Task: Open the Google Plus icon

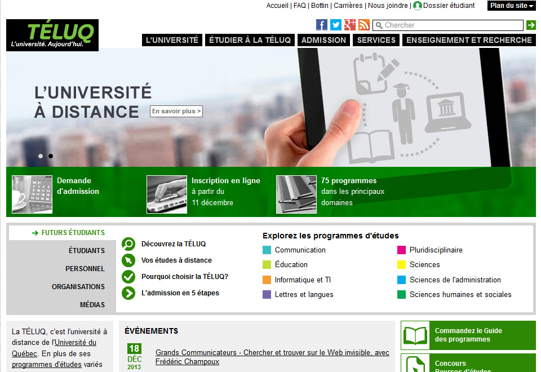Action: [350, 25]
